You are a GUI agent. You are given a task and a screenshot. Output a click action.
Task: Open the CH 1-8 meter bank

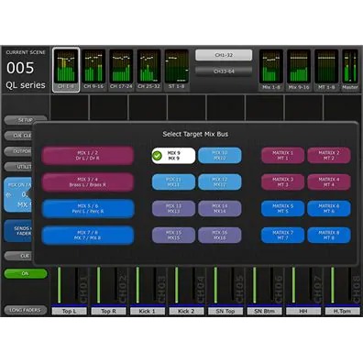click(66, 70)
